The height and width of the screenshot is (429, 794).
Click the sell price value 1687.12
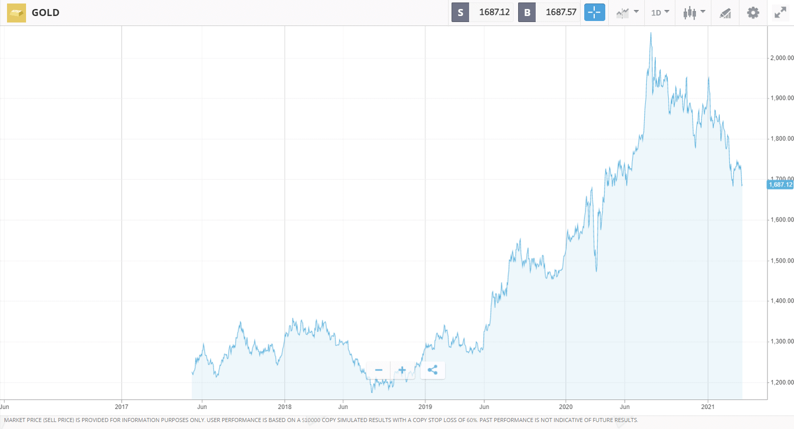point(494,12)
